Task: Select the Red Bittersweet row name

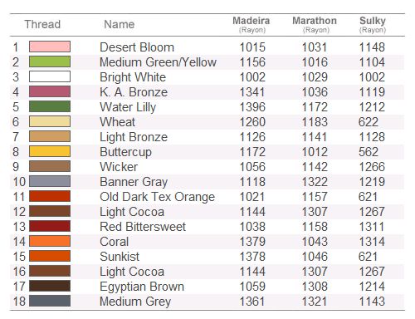Action: pos(143,227)
